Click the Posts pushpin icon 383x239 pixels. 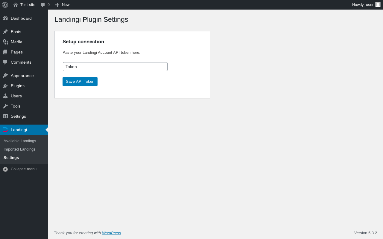click(5, 32)
